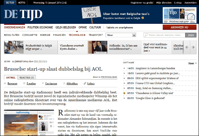Click the Zoek search button

(x=191, y=35)
